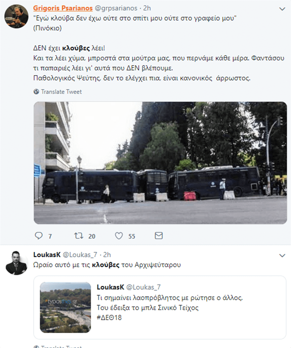This screenshot has height=348, width=291.
Task: Expand options menu on LoukasK's tweet
Action: 282,255
